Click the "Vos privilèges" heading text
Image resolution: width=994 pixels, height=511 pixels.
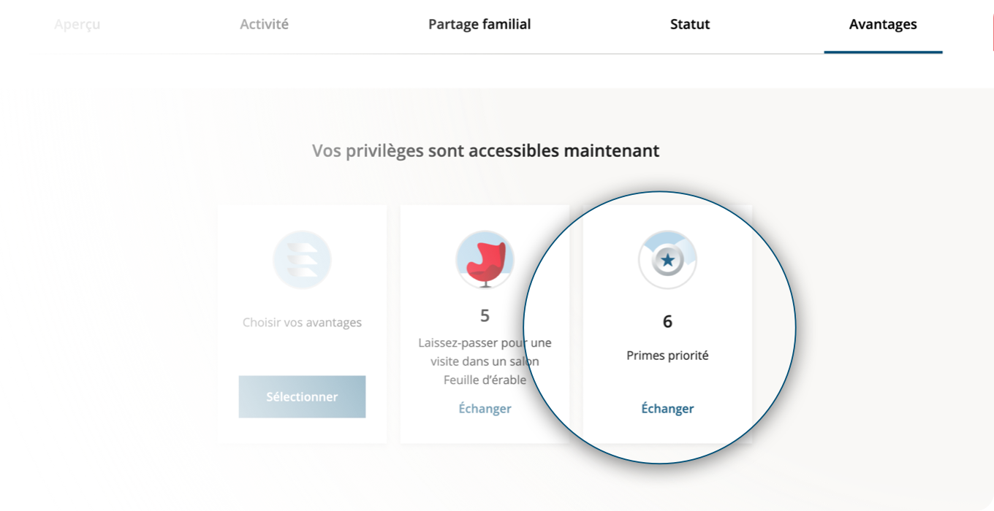(368, 151)
